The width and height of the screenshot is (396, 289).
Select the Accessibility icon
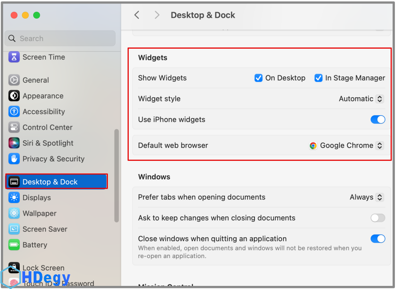click(x=14, y=112)
